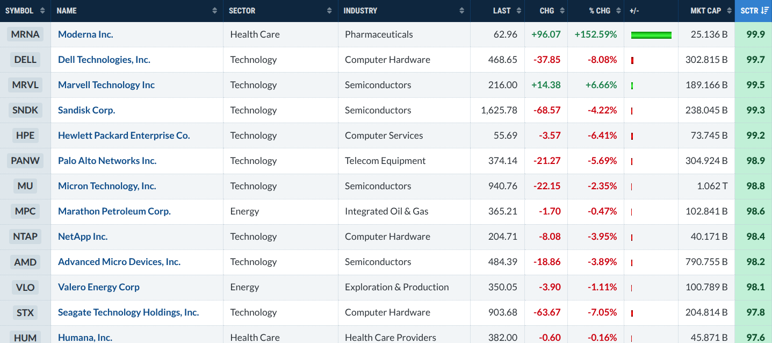Open the MRNA symbol button
The image size is (772, 343).
pos(25,34)
